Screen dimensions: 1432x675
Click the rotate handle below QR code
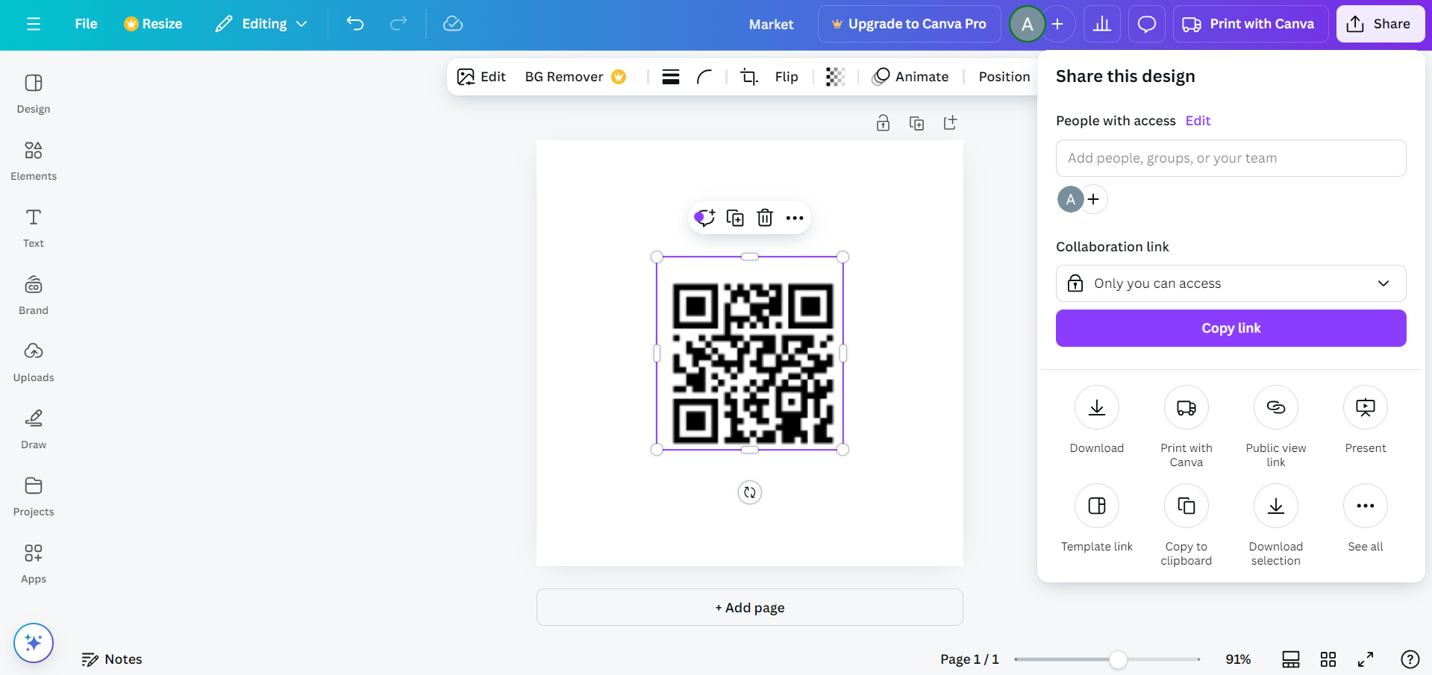coord(750,492)
